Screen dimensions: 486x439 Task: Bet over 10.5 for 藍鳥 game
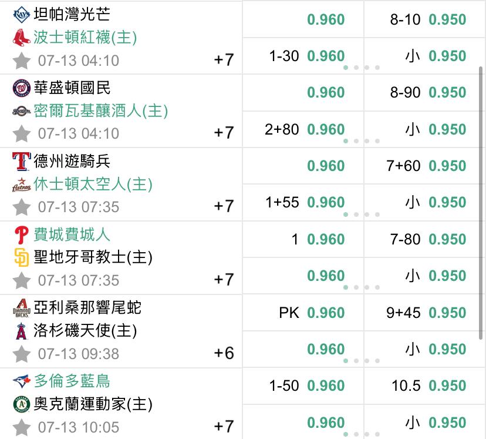tap(425, 386)
